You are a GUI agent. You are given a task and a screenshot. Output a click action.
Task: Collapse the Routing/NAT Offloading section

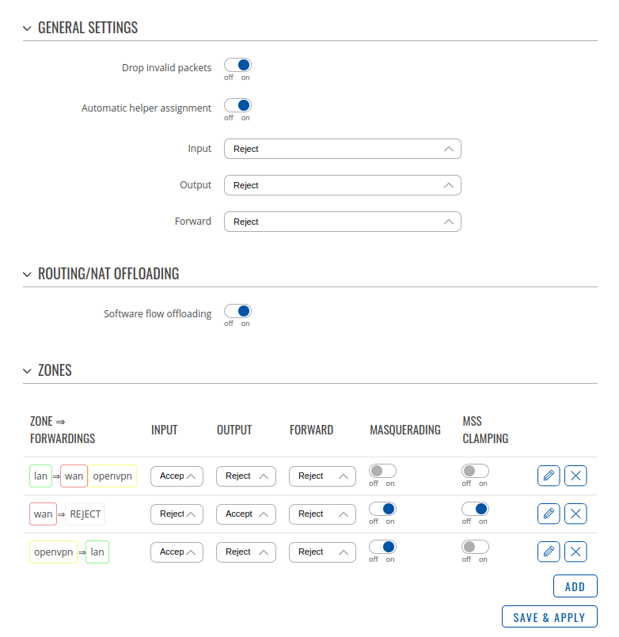pos(27,275)
